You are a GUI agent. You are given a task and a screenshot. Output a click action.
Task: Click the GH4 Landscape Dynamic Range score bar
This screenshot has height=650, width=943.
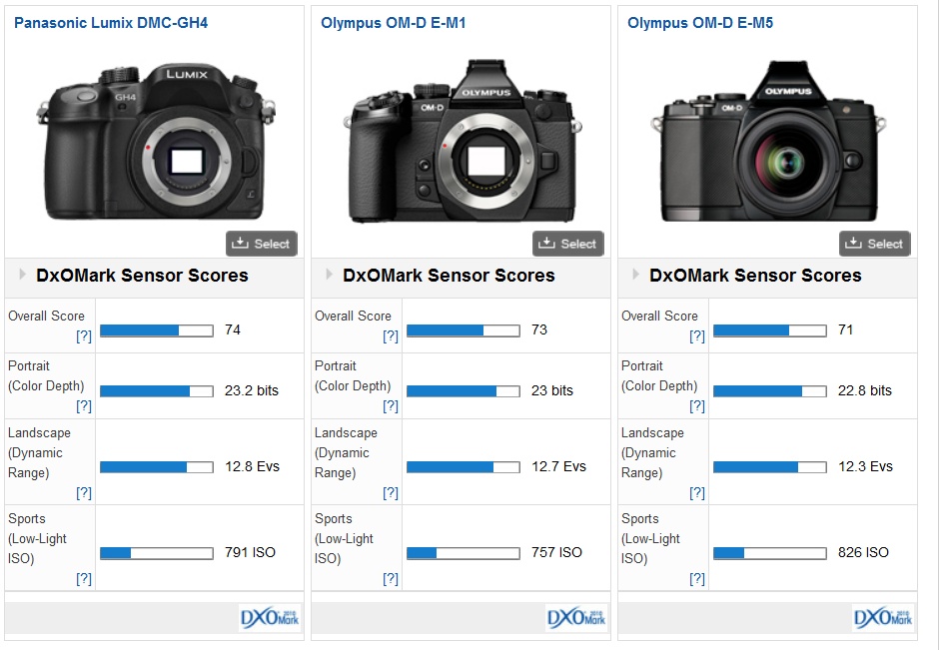(x=157, y=467)
